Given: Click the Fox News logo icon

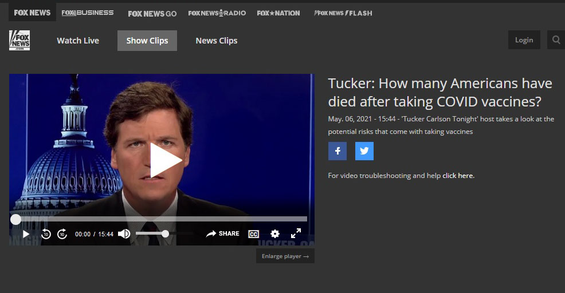Looking at the screenshot, I should 19,40.
